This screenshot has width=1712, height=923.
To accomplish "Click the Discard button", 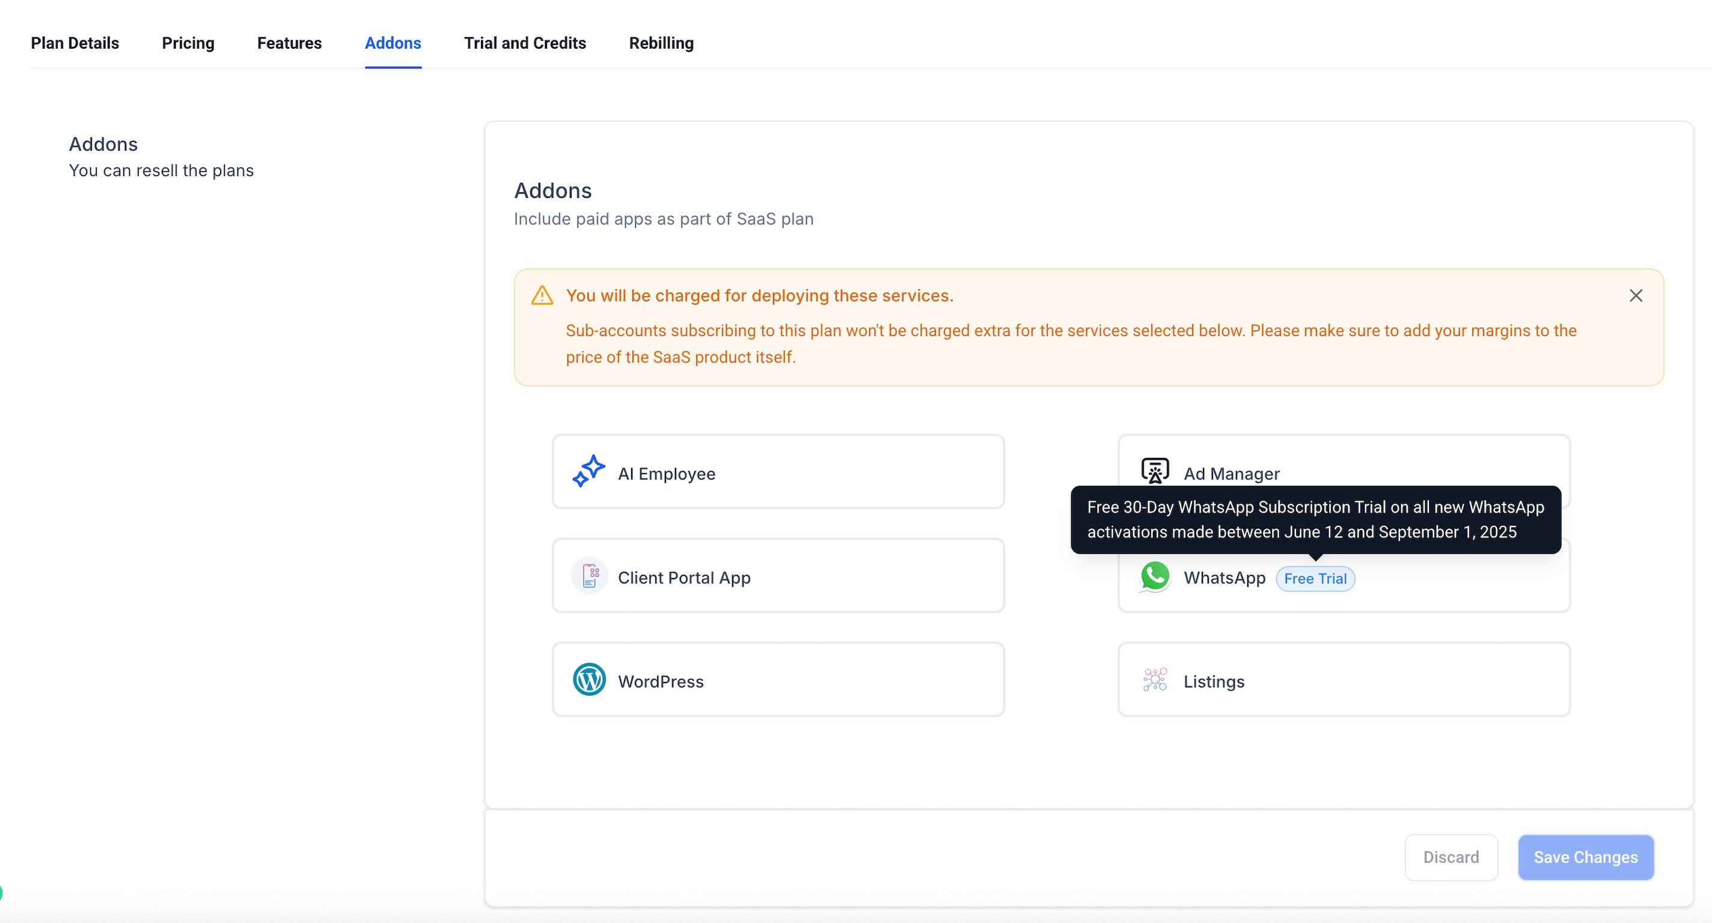I will [x=1451, y=858].
